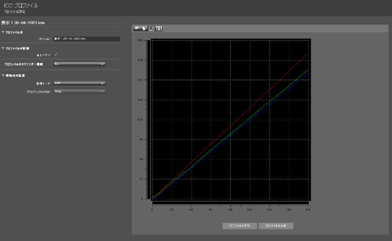Click the ICC プロファイル page heading
The width and height of the screenshot is (392, 241).
tap(21, 5)
